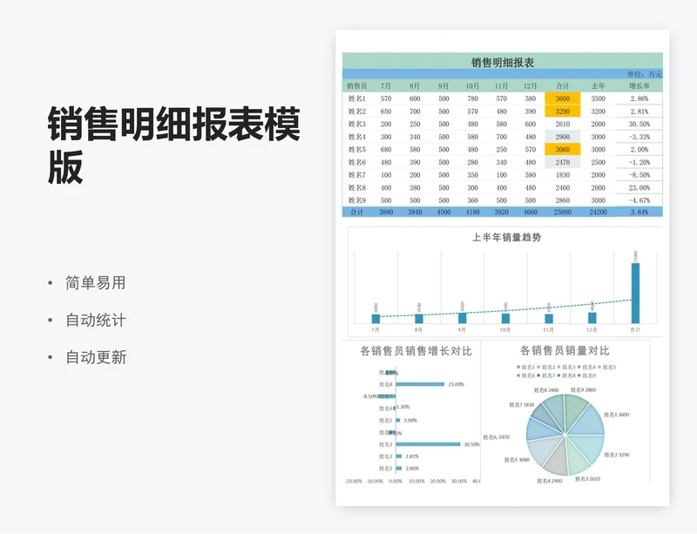The image size is (697, 534).
Task: Click the 姓名1 row label in the table
Action: (356, 98)
